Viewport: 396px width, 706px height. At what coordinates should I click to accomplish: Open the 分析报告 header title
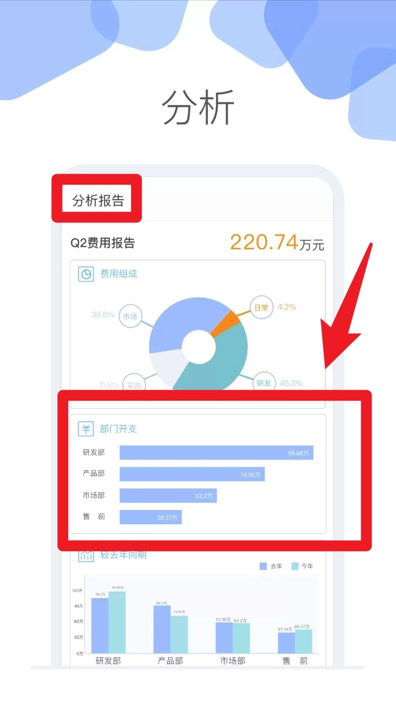pyautogui.click(x=98, y=201)
